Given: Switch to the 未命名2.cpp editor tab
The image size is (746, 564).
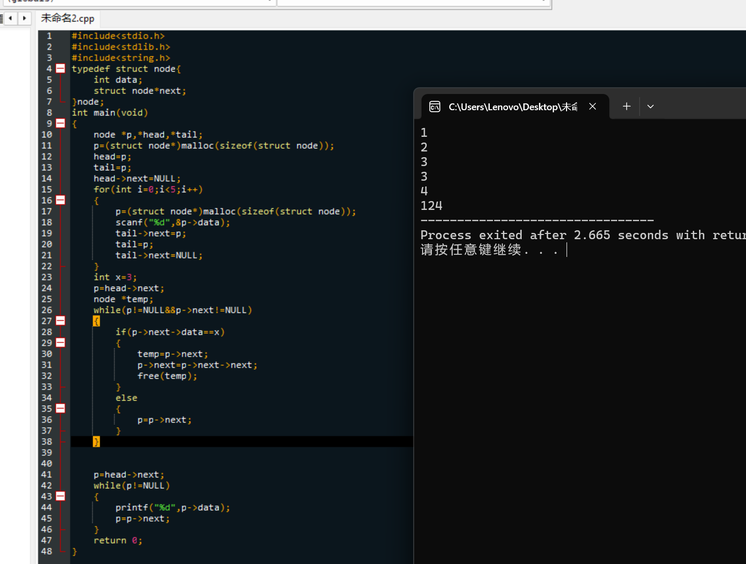Looking at the screenshot, I should (68, 18).
